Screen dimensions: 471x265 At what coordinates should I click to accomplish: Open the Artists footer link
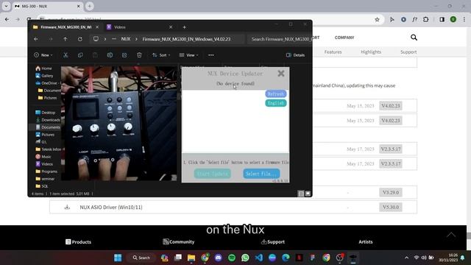(x=366, y=241)
